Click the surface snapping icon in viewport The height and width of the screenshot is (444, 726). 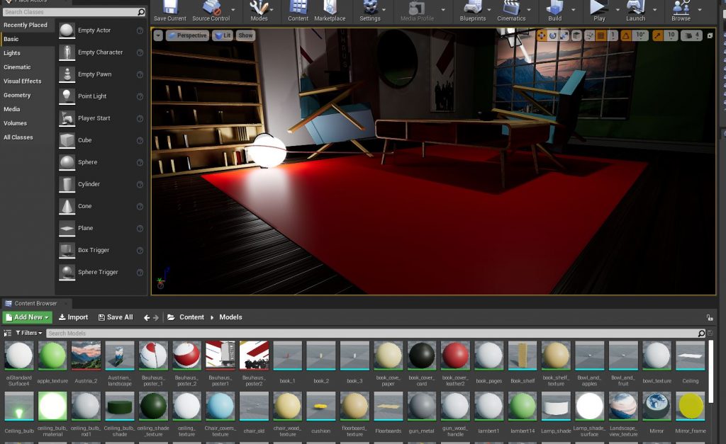tap(589, 35)
